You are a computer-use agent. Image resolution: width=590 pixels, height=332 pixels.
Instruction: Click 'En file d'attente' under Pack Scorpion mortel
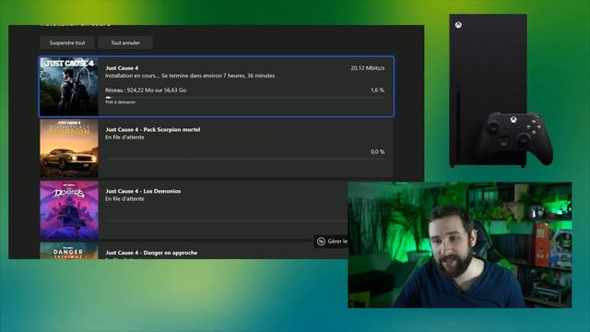tap(124, 137)
